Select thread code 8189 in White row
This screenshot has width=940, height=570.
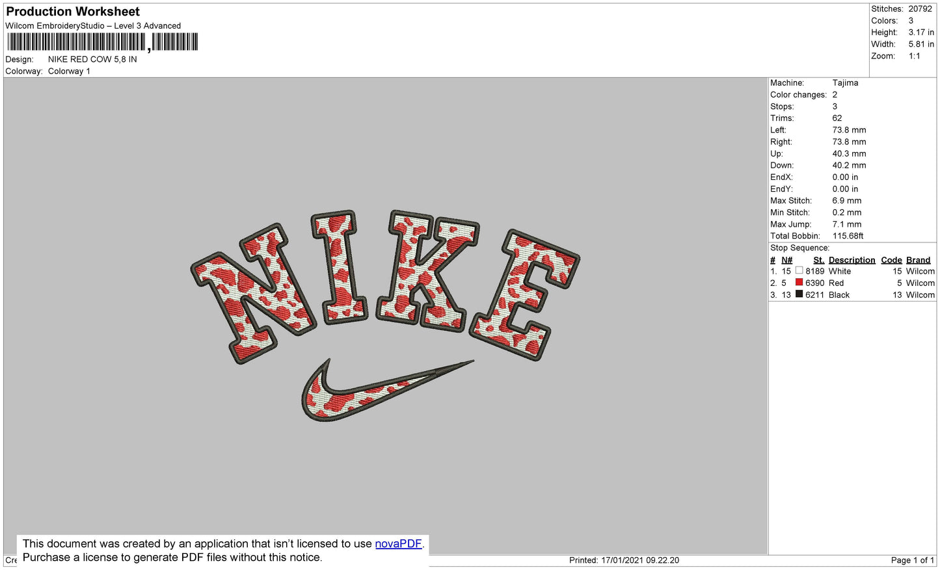tap(815, 272)
